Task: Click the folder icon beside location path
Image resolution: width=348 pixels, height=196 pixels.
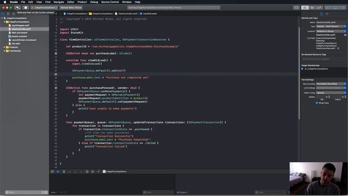Action: (345, 35)
